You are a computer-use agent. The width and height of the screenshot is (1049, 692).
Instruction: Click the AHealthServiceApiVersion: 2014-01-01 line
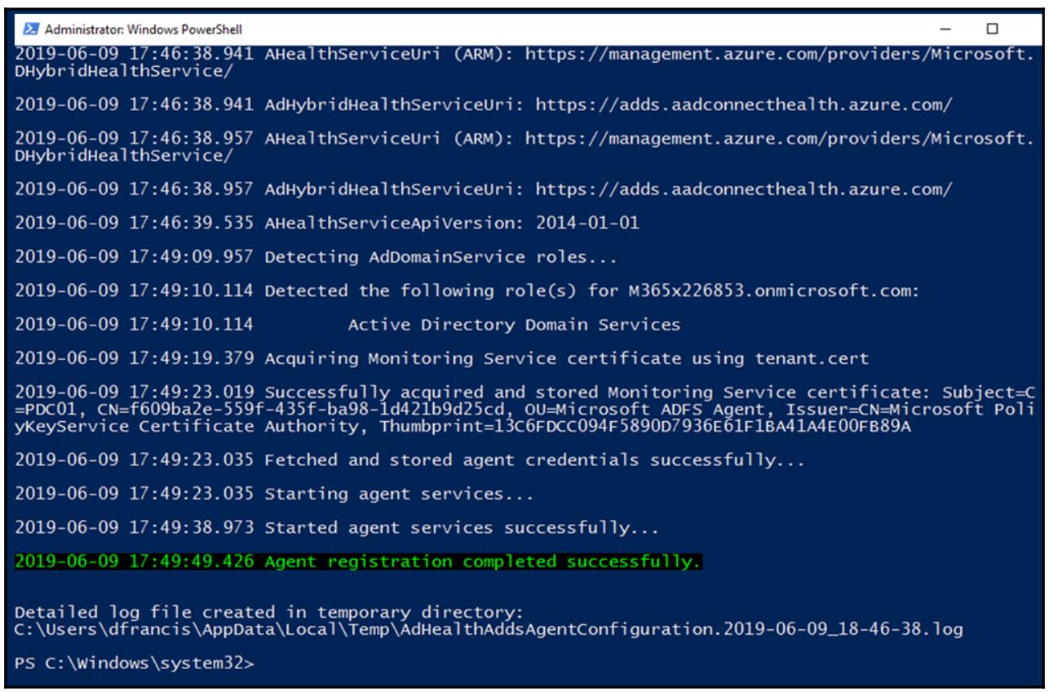click(326, 223)
